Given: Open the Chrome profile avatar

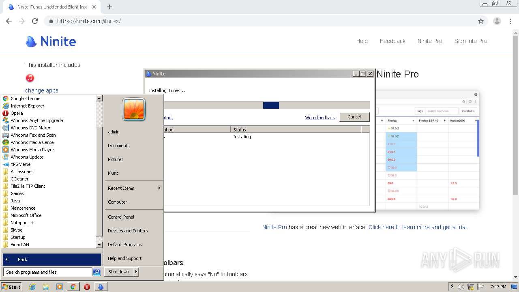Looking at the screenshot, I should 497,21.
